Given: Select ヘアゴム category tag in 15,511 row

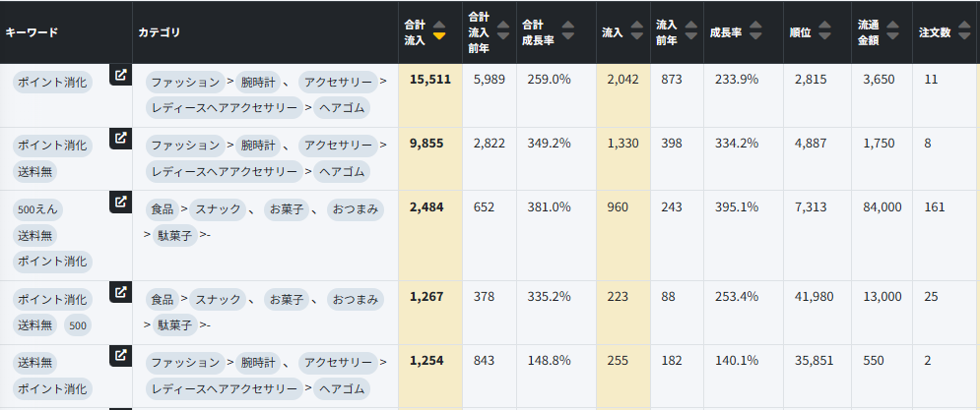Looking at the screenshot, I should click(x=342, y=108).
